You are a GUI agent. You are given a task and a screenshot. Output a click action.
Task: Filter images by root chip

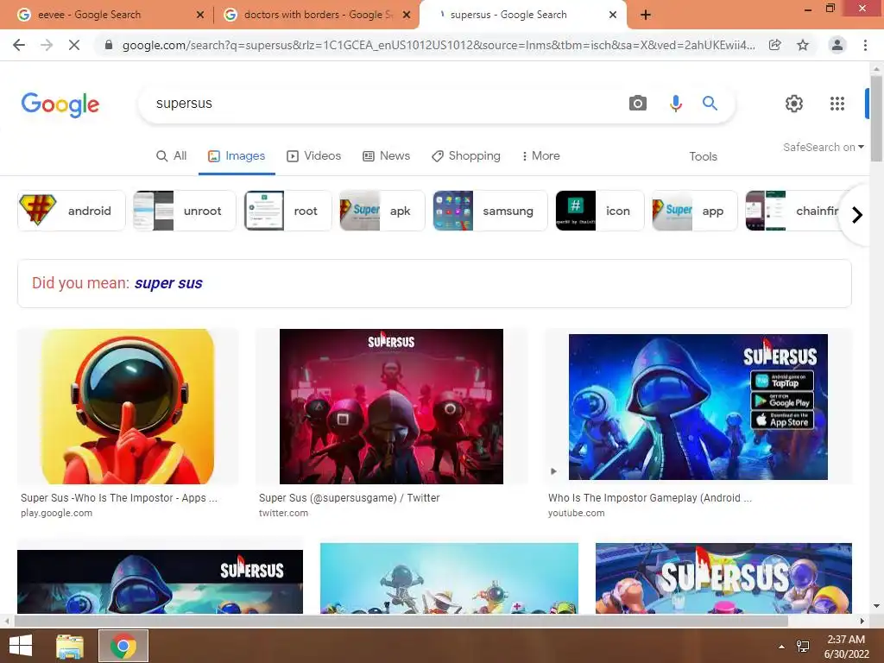point(288,211)
